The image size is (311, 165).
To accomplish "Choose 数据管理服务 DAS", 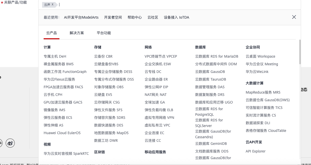I will tap(210, 87).
